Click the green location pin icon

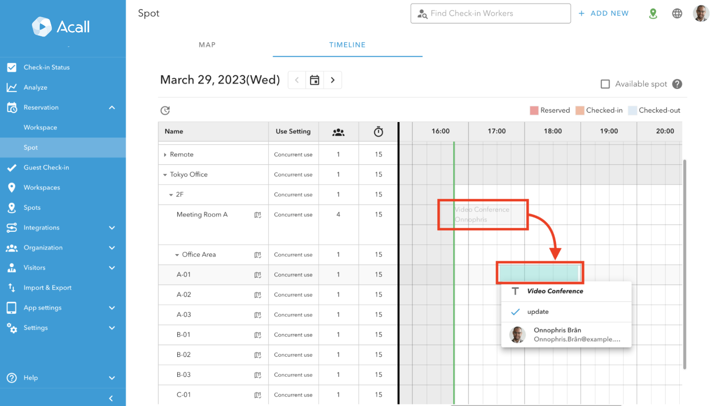[x=653, y=13]
